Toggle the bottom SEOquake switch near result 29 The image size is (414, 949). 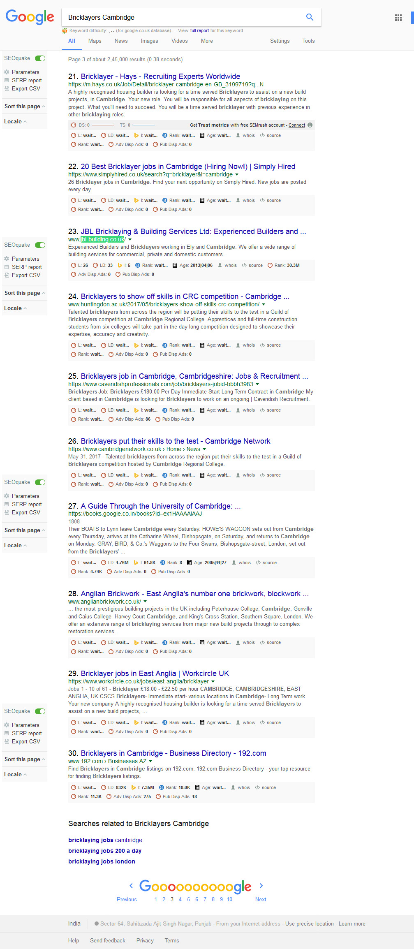(40, 711)
